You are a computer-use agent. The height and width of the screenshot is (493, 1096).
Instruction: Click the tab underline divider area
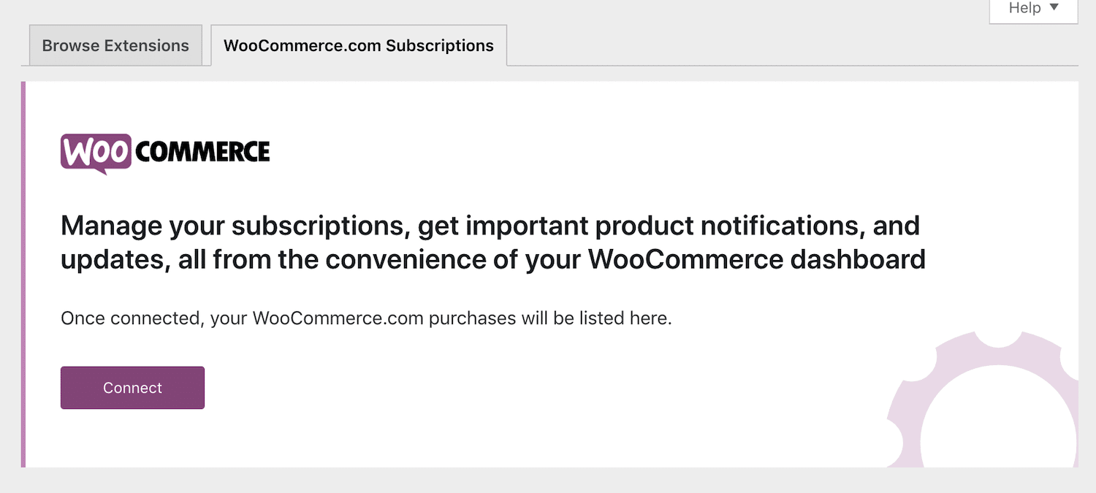click(x=731, y=64)
